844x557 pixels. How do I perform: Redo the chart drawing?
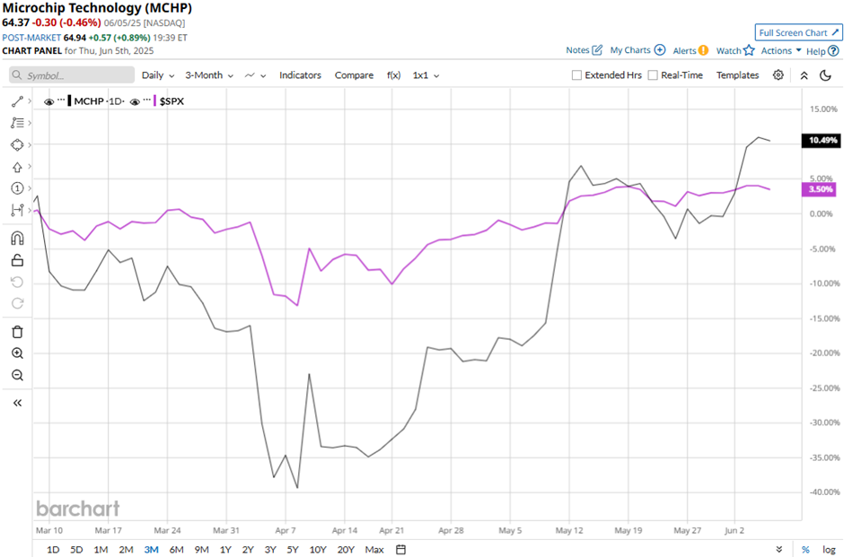17,304
